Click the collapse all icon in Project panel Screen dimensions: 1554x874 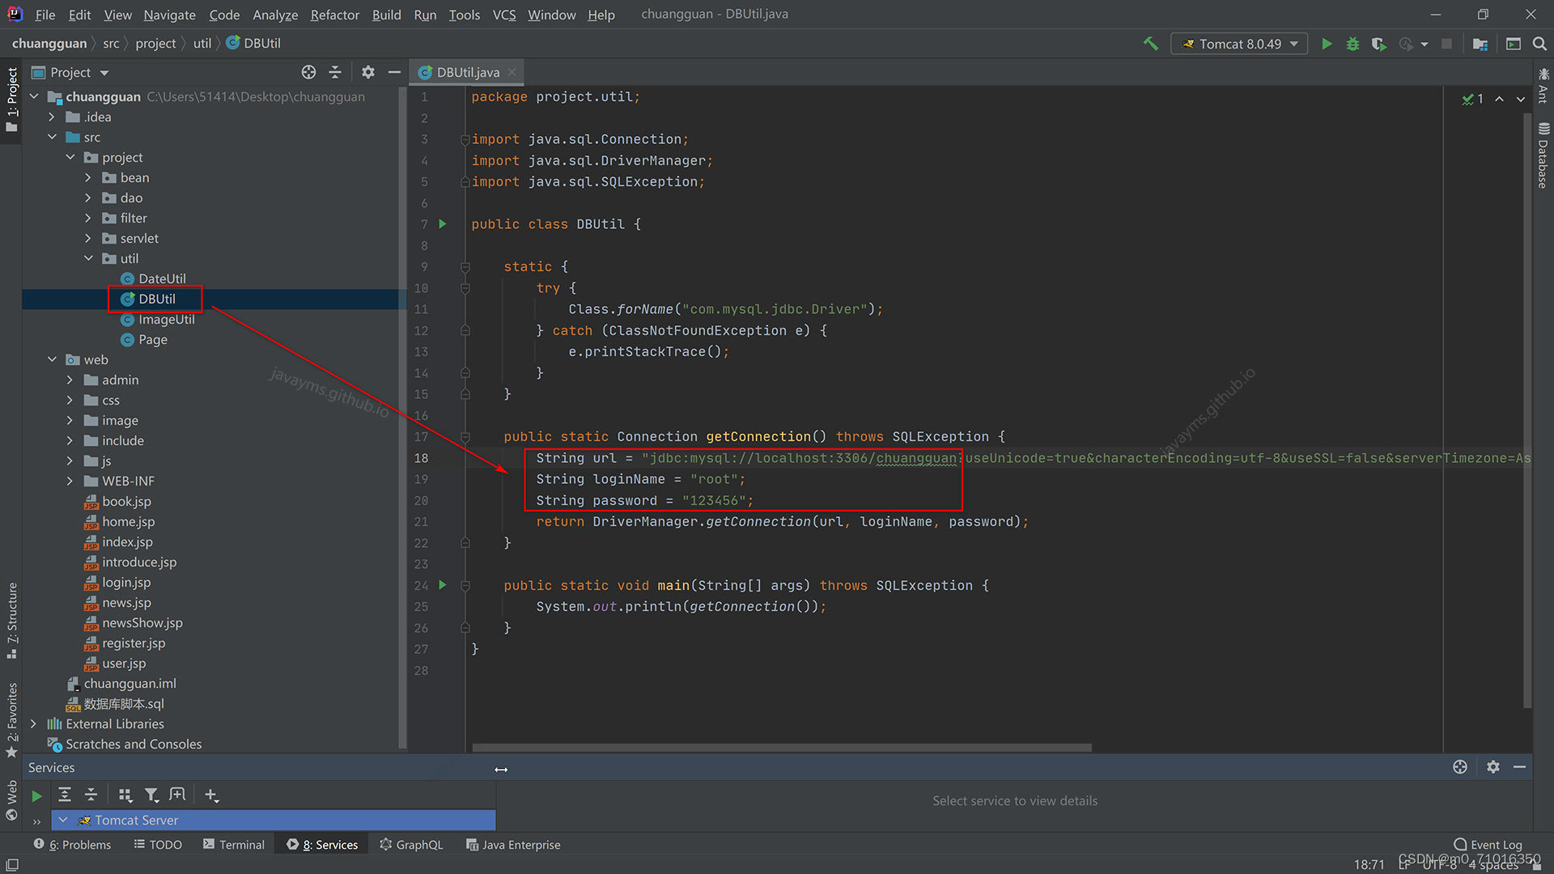(x=335, y=71)
